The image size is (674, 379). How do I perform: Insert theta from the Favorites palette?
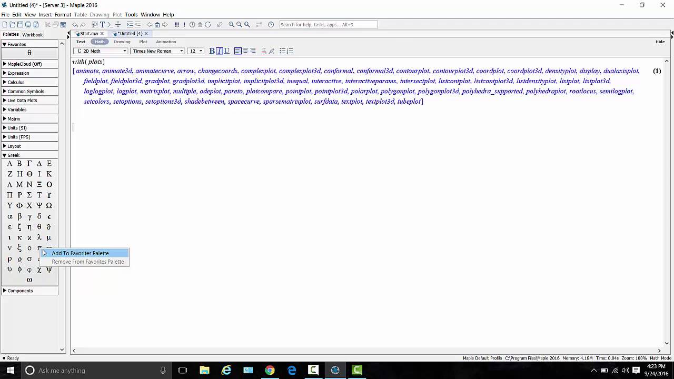[x=29, y=53]
